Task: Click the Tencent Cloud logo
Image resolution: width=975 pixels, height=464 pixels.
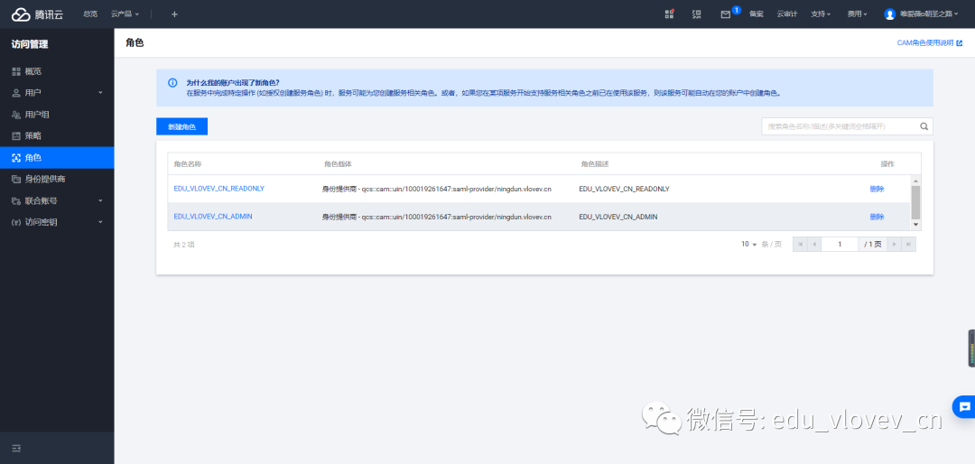Action: 37,14
